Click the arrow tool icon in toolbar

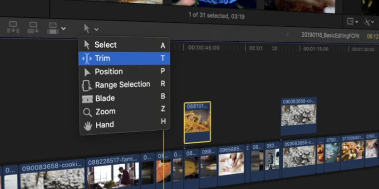(x=87, y=29)
